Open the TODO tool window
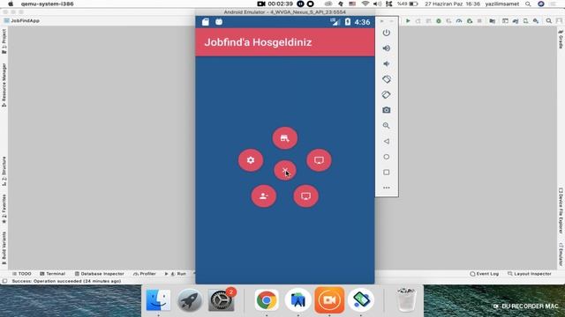Viewport: 565px width, 317px height. tap(21, 274)
